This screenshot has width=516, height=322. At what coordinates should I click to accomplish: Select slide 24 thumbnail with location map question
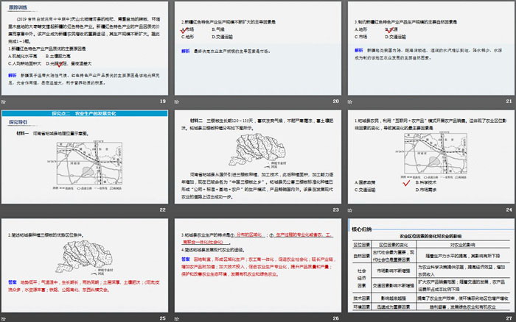[431, 157]
